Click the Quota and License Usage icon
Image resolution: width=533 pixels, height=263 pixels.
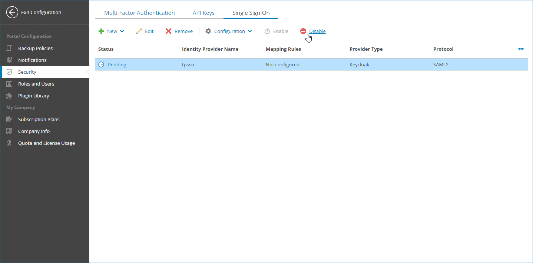(10, 143)
